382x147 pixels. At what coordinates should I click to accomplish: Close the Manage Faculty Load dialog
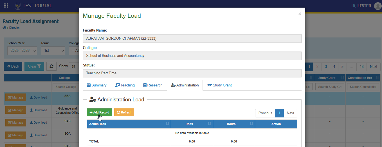[x=300, y=14]
